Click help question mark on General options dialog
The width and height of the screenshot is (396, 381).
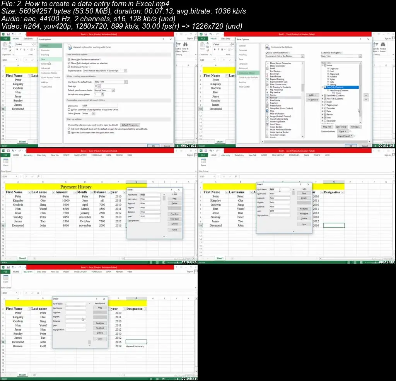click(x=163, y=39)
